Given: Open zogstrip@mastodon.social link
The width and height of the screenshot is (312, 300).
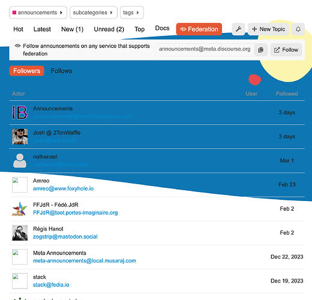Looking at the screenshot, I should tap(65, 237).
